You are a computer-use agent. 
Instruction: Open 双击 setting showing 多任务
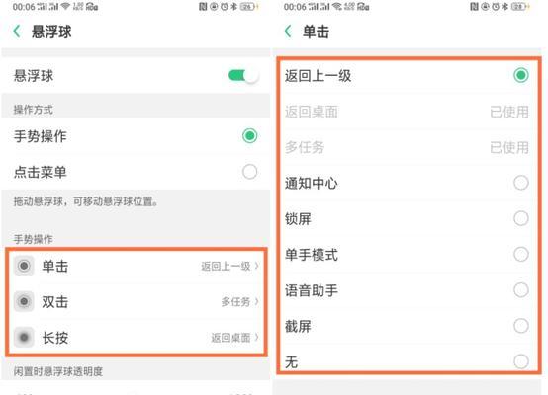pos(137,301)
